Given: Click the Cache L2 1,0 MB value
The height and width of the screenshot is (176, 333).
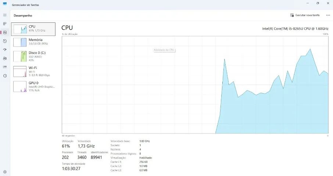Looking at the screenshot, I should [143, 166].
